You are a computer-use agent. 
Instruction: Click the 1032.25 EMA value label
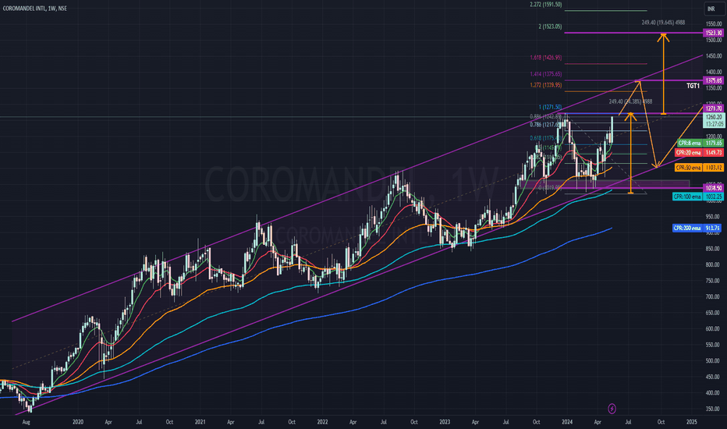tap(714, 197)
